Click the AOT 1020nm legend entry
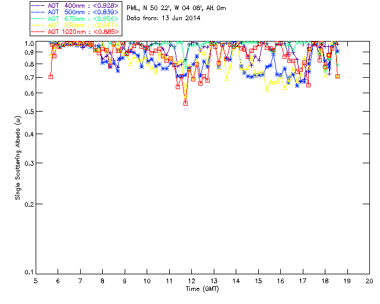Viewport: 380px width, 304px height. point(75,31)
